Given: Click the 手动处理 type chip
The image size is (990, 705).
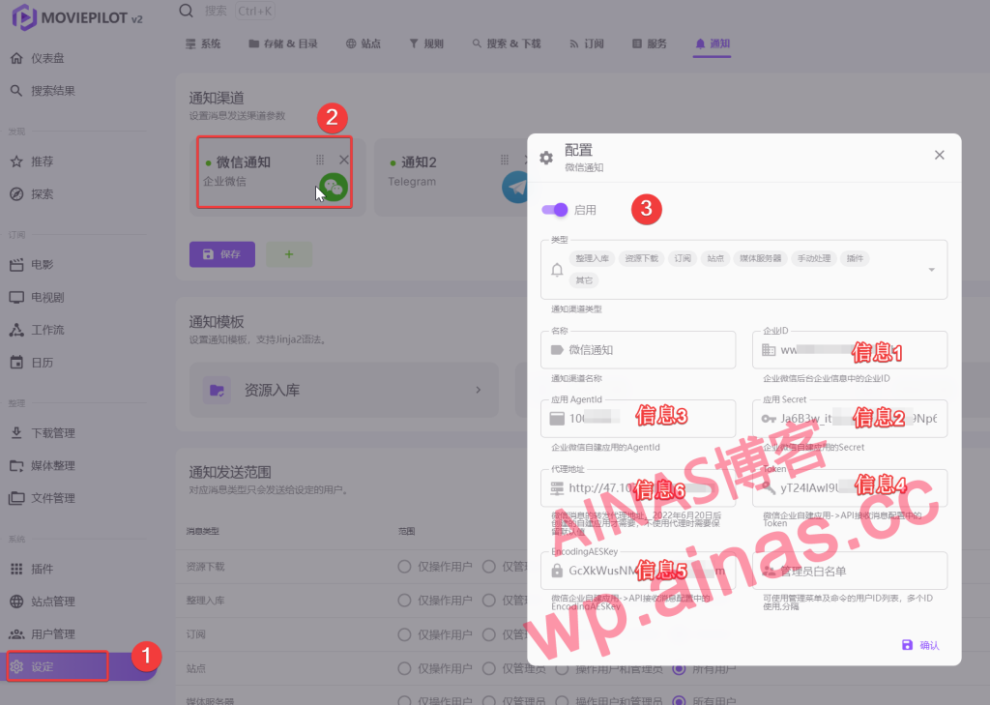Looking at the screenshot, I should pos(814,258).
